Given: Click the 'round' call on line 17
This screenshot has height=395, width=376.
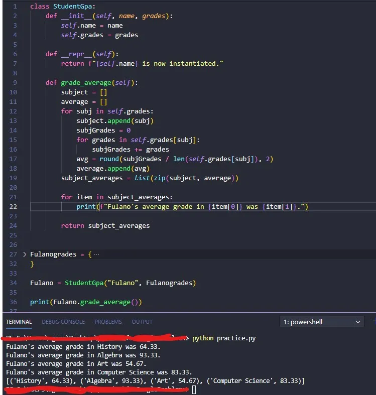Looking at the screenshot, I should tap(109, 159).
